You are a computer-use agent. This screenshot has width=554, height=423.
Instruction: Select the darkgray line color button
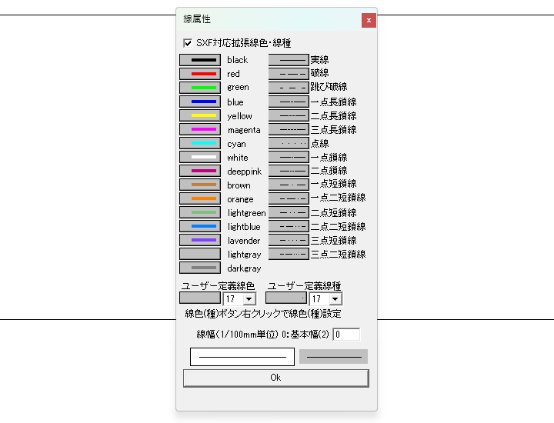pos(200,268)
